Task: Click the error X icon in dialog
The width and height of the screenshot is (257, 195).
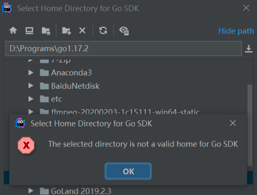Action: pyautogui.click(x=26, y=145)
